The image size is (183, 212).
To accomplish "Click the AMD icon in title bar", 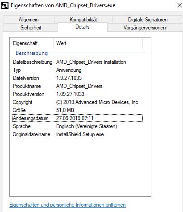I will point(5,6).
